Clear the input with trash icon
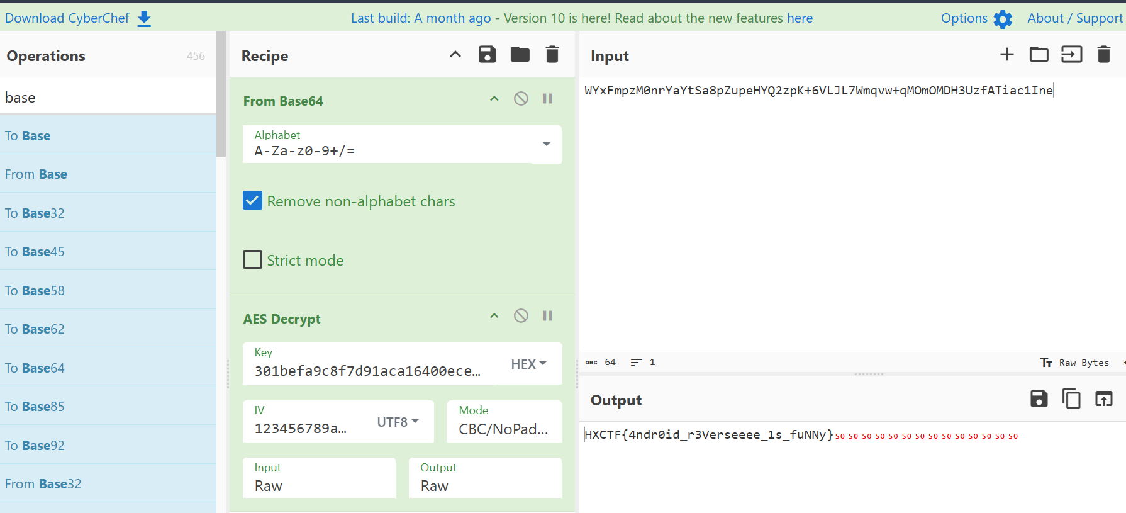Image resolution: width=1126 pixels, height=513 pixels. click(x=1103, y=55)
